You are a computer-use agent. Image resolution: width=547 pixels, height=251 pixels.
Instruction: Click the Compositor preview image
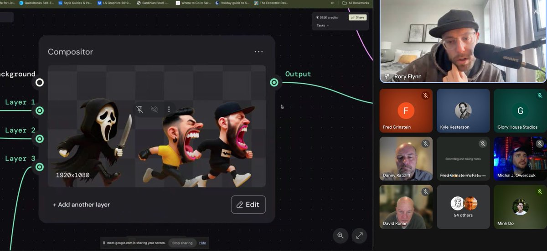157,126
